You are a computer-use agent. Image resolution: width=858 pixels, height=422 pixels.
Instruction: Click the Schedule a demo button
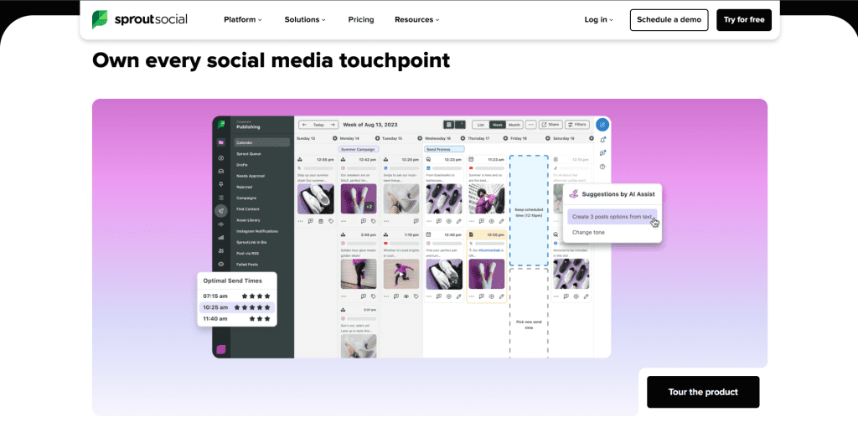tap(669, 19)
